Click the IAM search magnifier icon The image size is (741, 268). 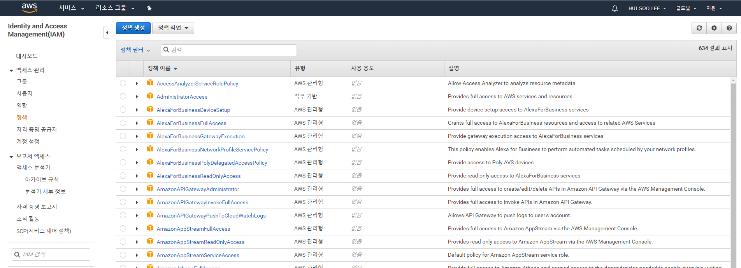17,254
